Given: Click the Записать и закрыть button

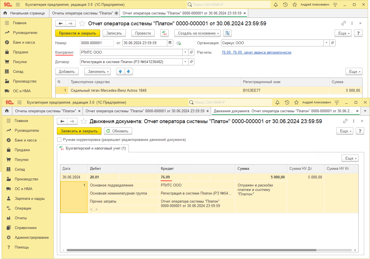Looking at the screenshot, I should point(79,131).
